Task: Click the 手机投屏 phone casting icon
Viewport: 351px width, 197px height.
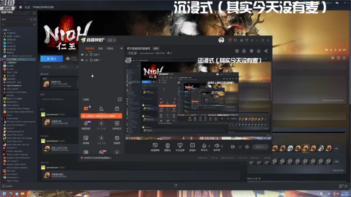Action: 180,147
